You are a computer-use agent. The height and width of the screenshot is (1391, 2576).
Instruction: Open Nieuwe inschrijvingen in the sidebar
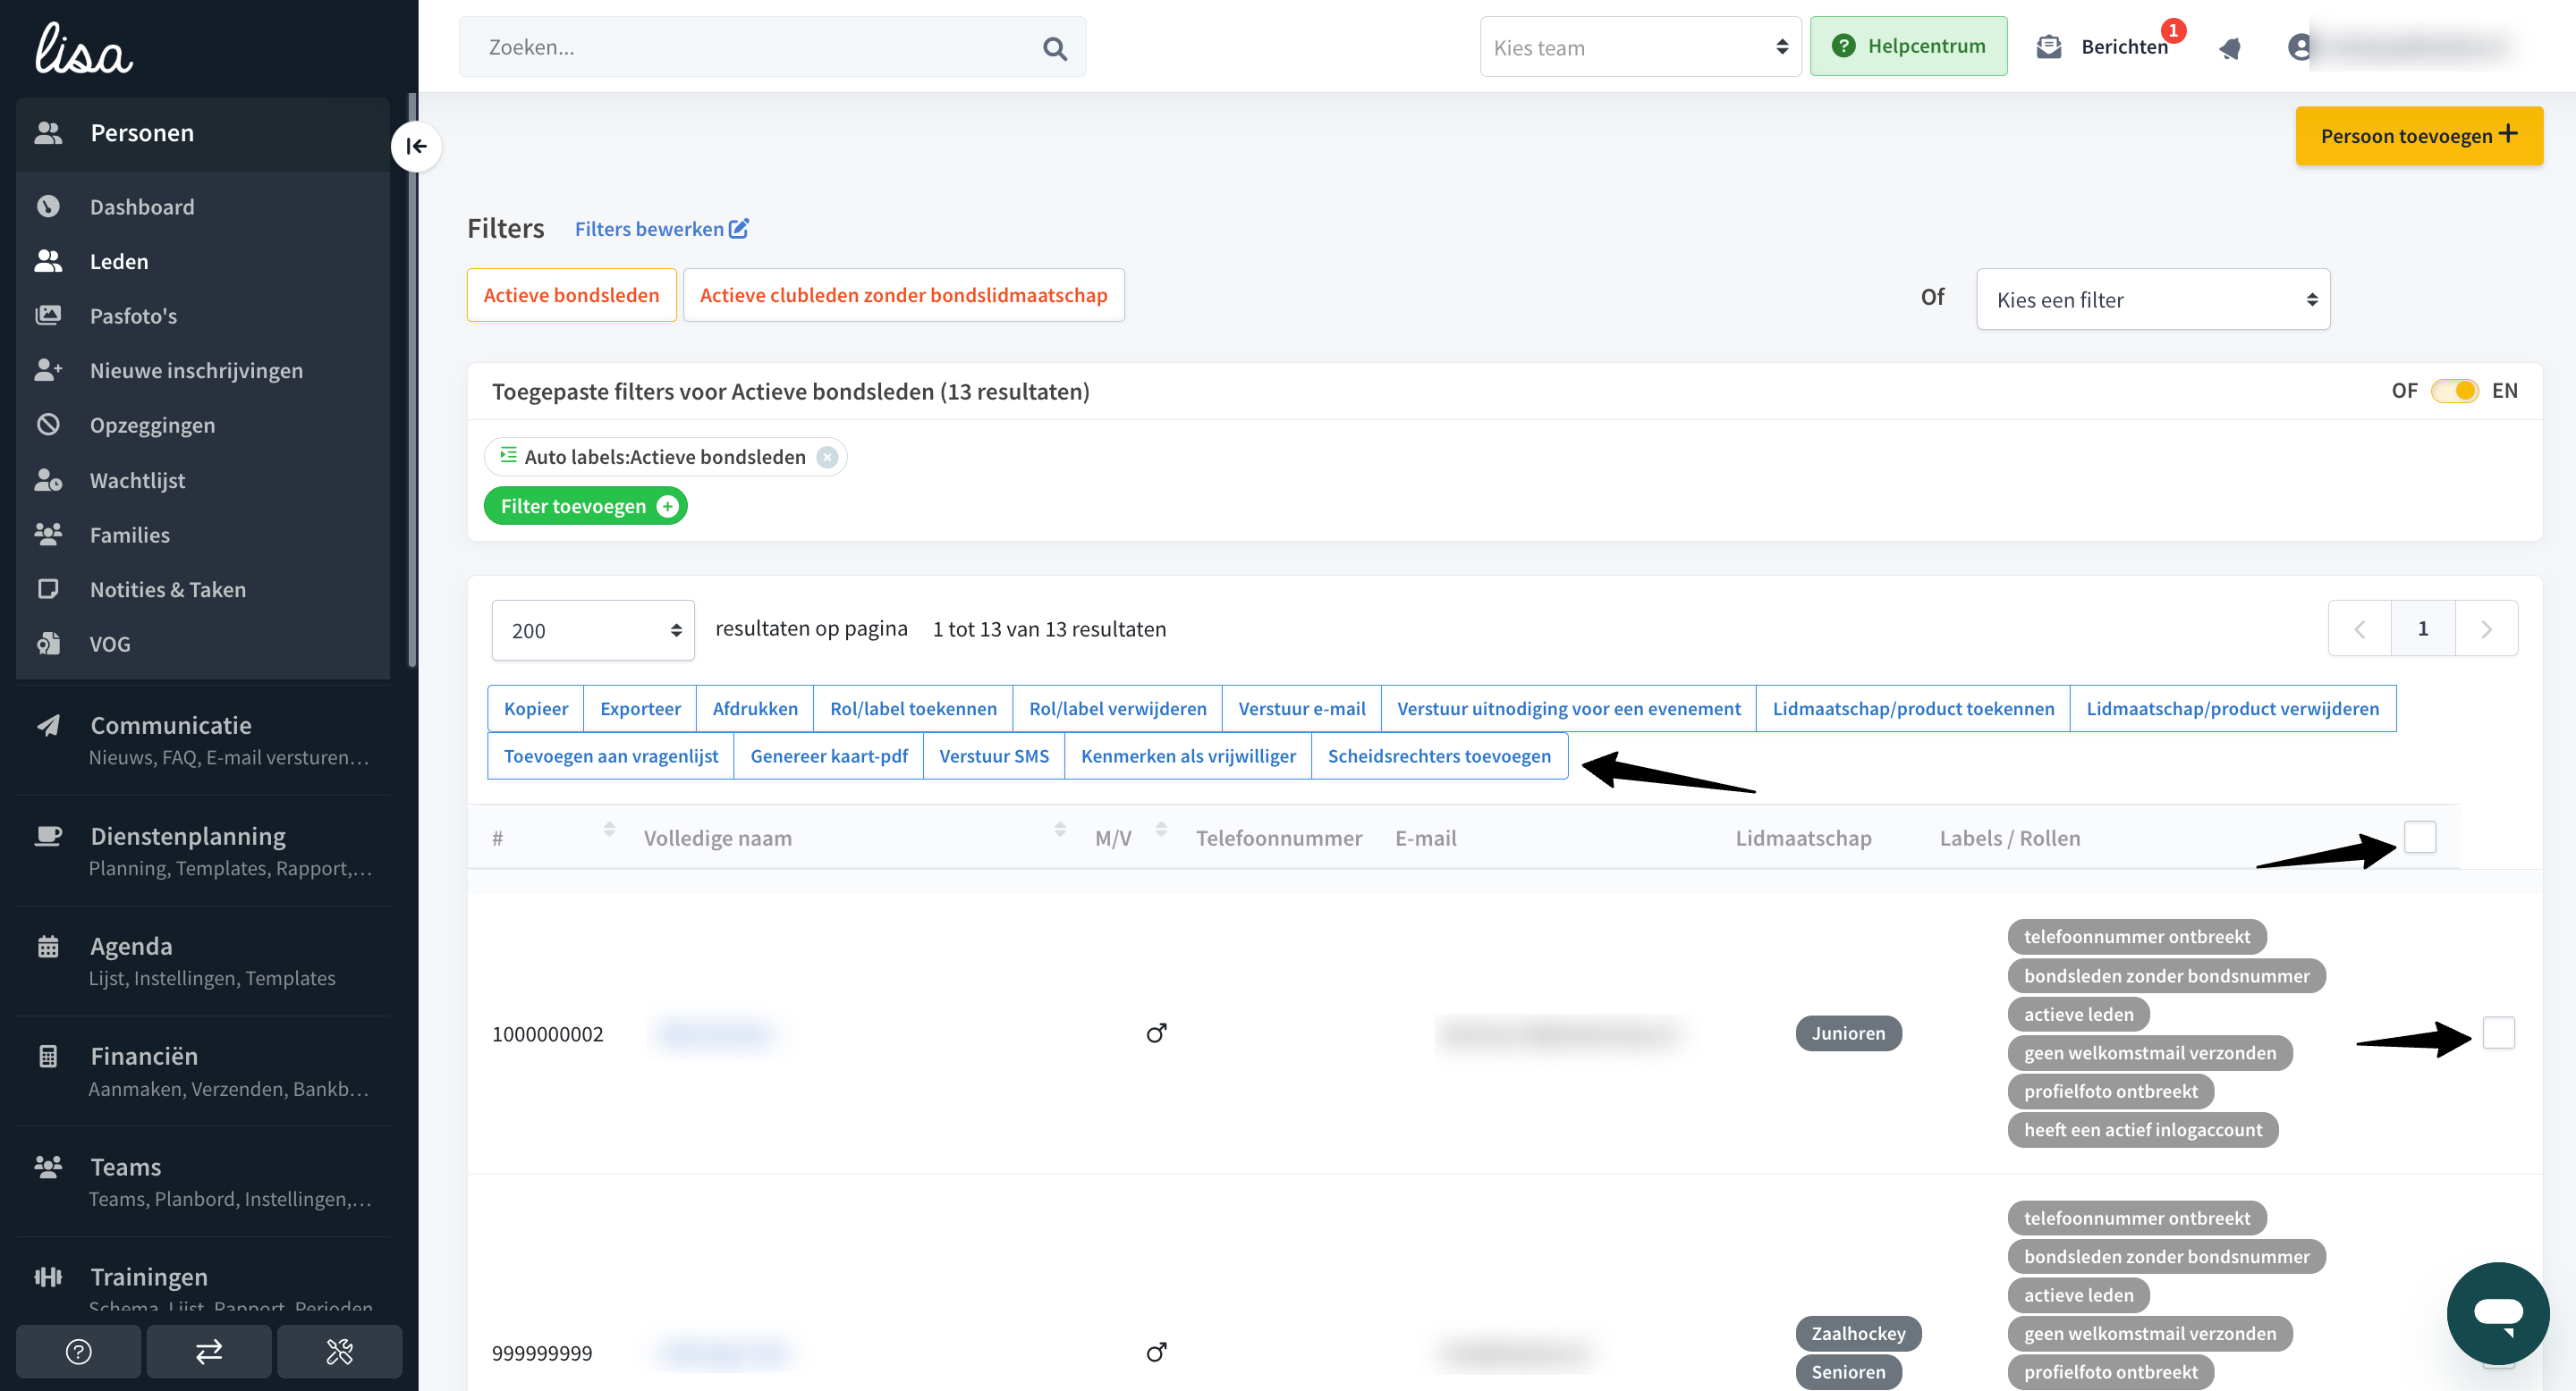point(202,371)
